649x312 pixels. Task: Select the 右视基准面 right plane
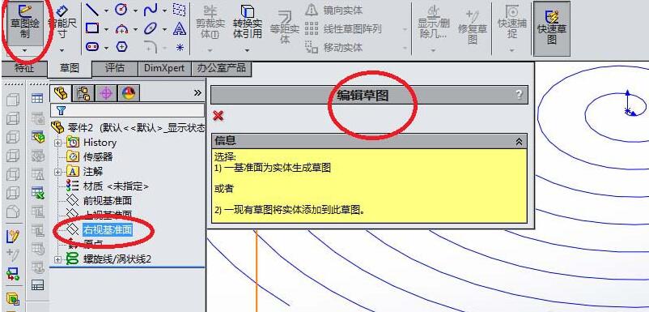(100, 229)
